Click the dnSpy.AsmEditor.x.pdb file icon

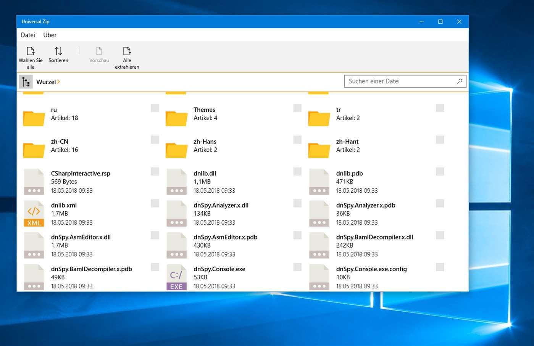[x=176, y=246]
